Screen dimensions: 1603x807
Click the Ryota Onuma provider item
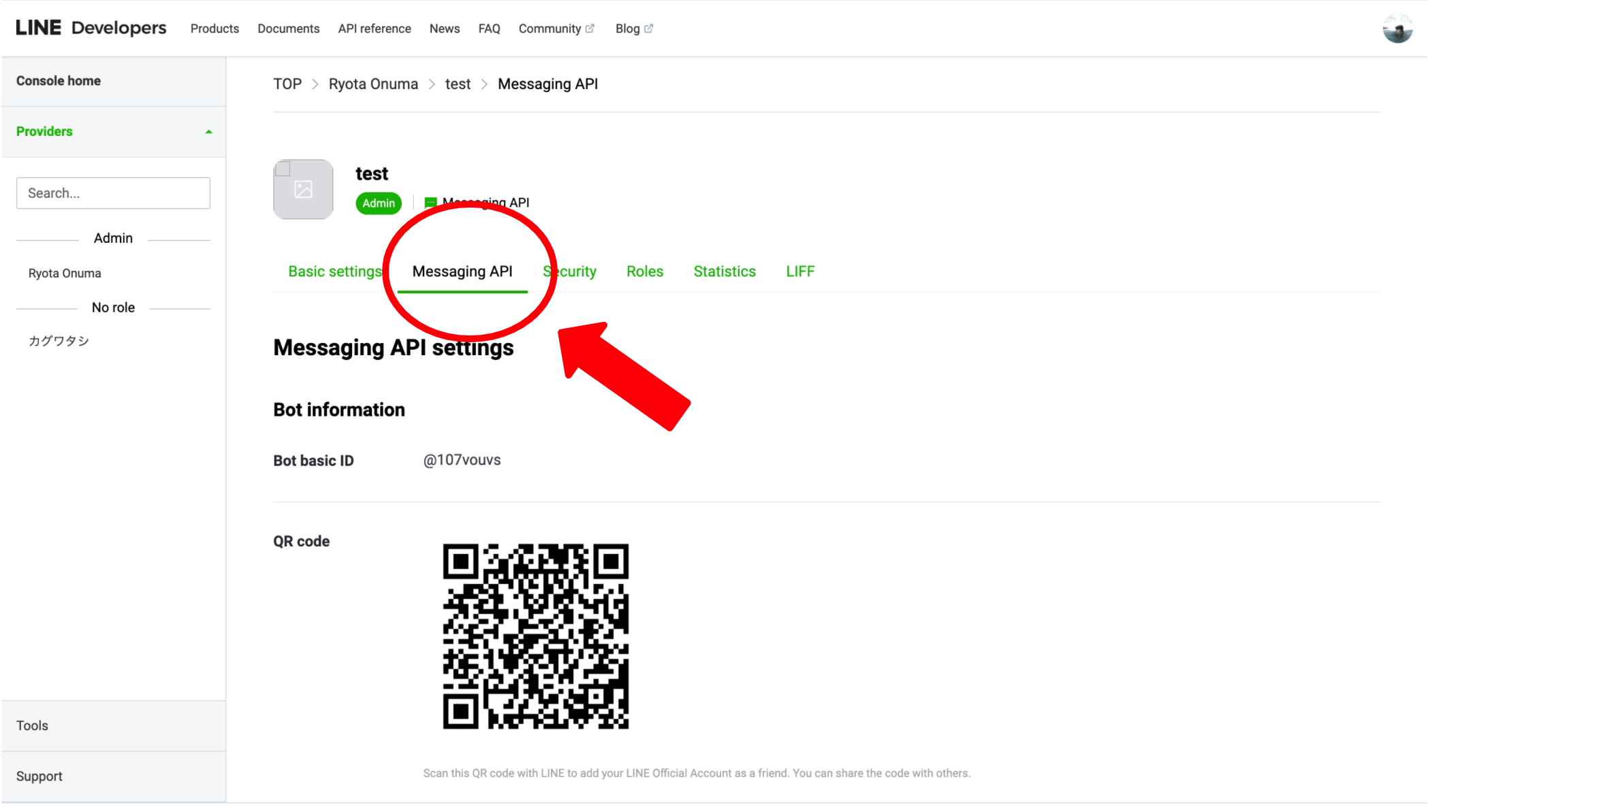65,273
